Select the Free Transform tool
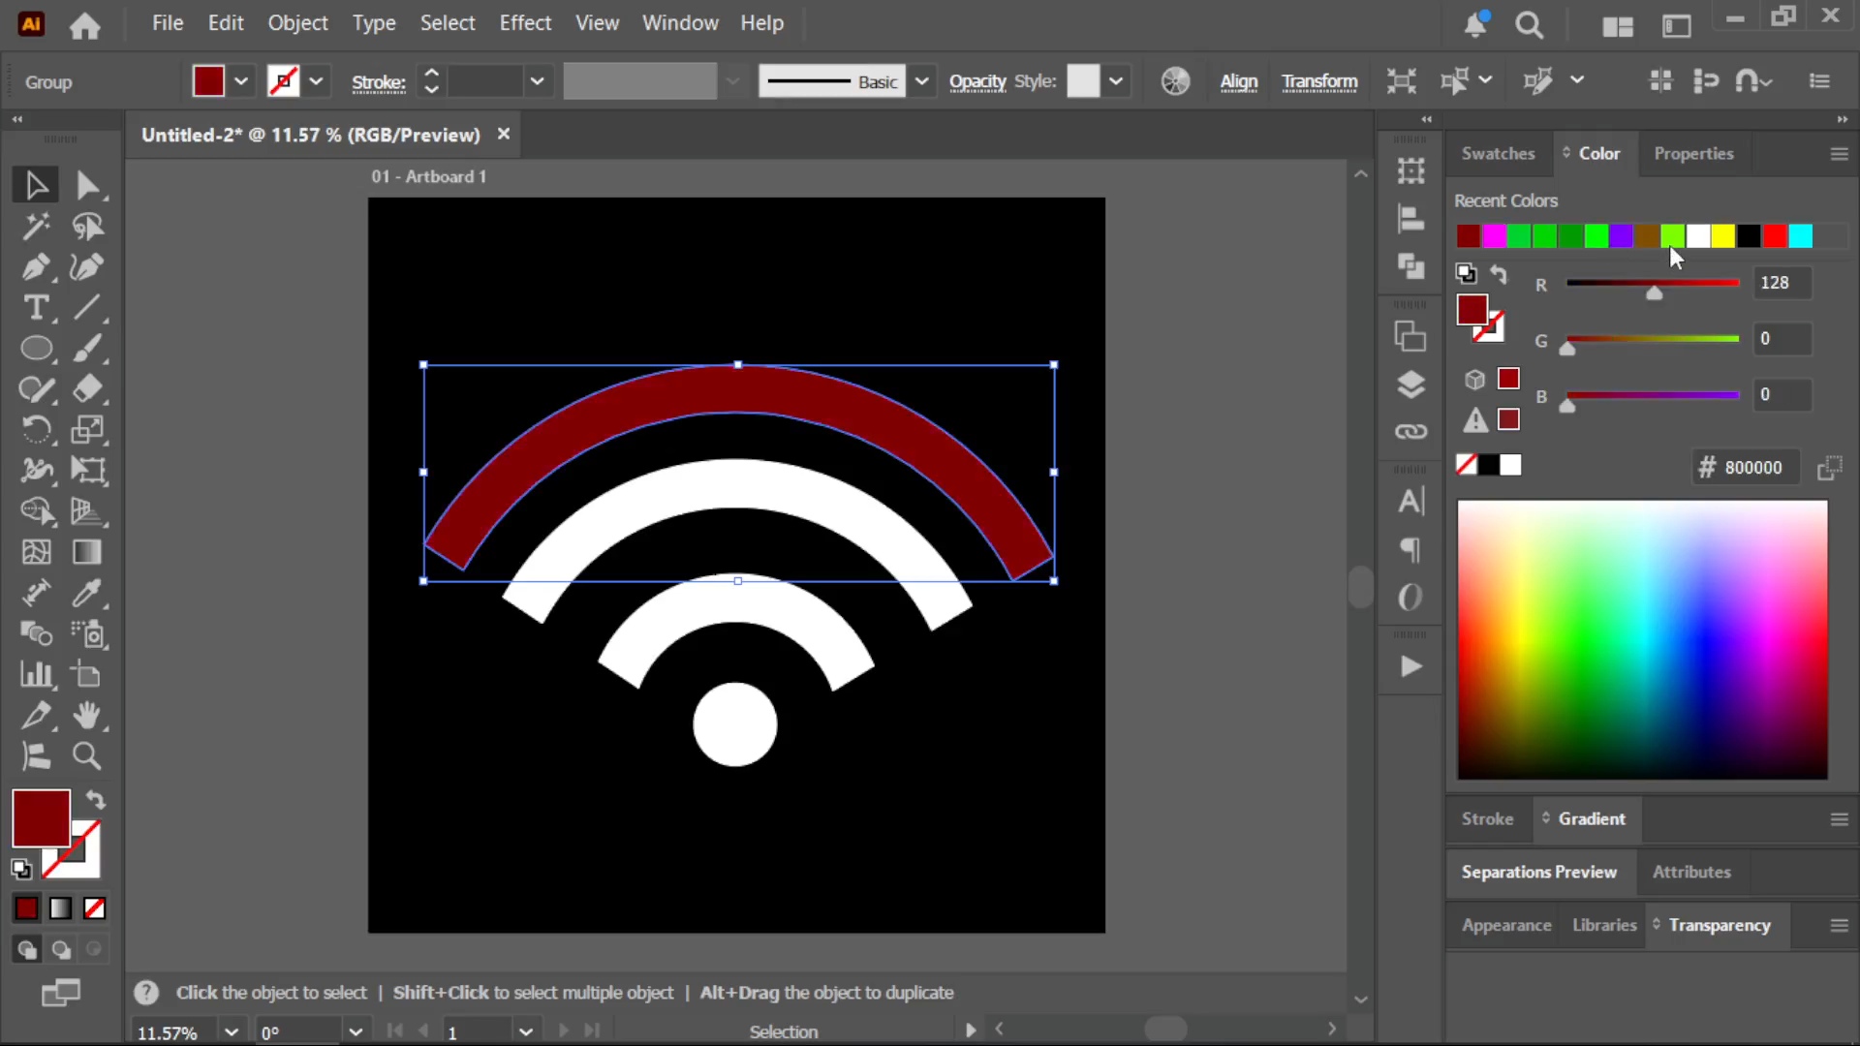This screenshot has width=1860, height=1046. pyautogui.click(x=87, y=471)
